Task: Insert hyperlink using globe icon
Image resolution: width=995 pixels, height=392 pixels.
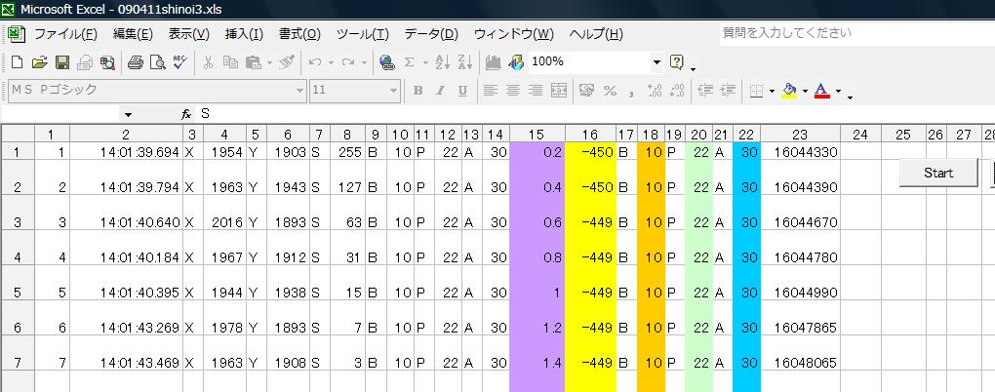Action: click(386, 62)
